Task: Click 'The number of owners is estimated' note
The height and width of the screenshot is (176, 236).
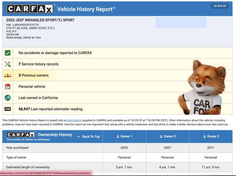Action: [28, 139]
